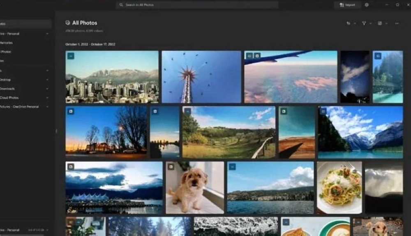This screenshot has width=411, height=236.
Task: Open the pasta plate photo thumbnail
Action: point(339,188)
